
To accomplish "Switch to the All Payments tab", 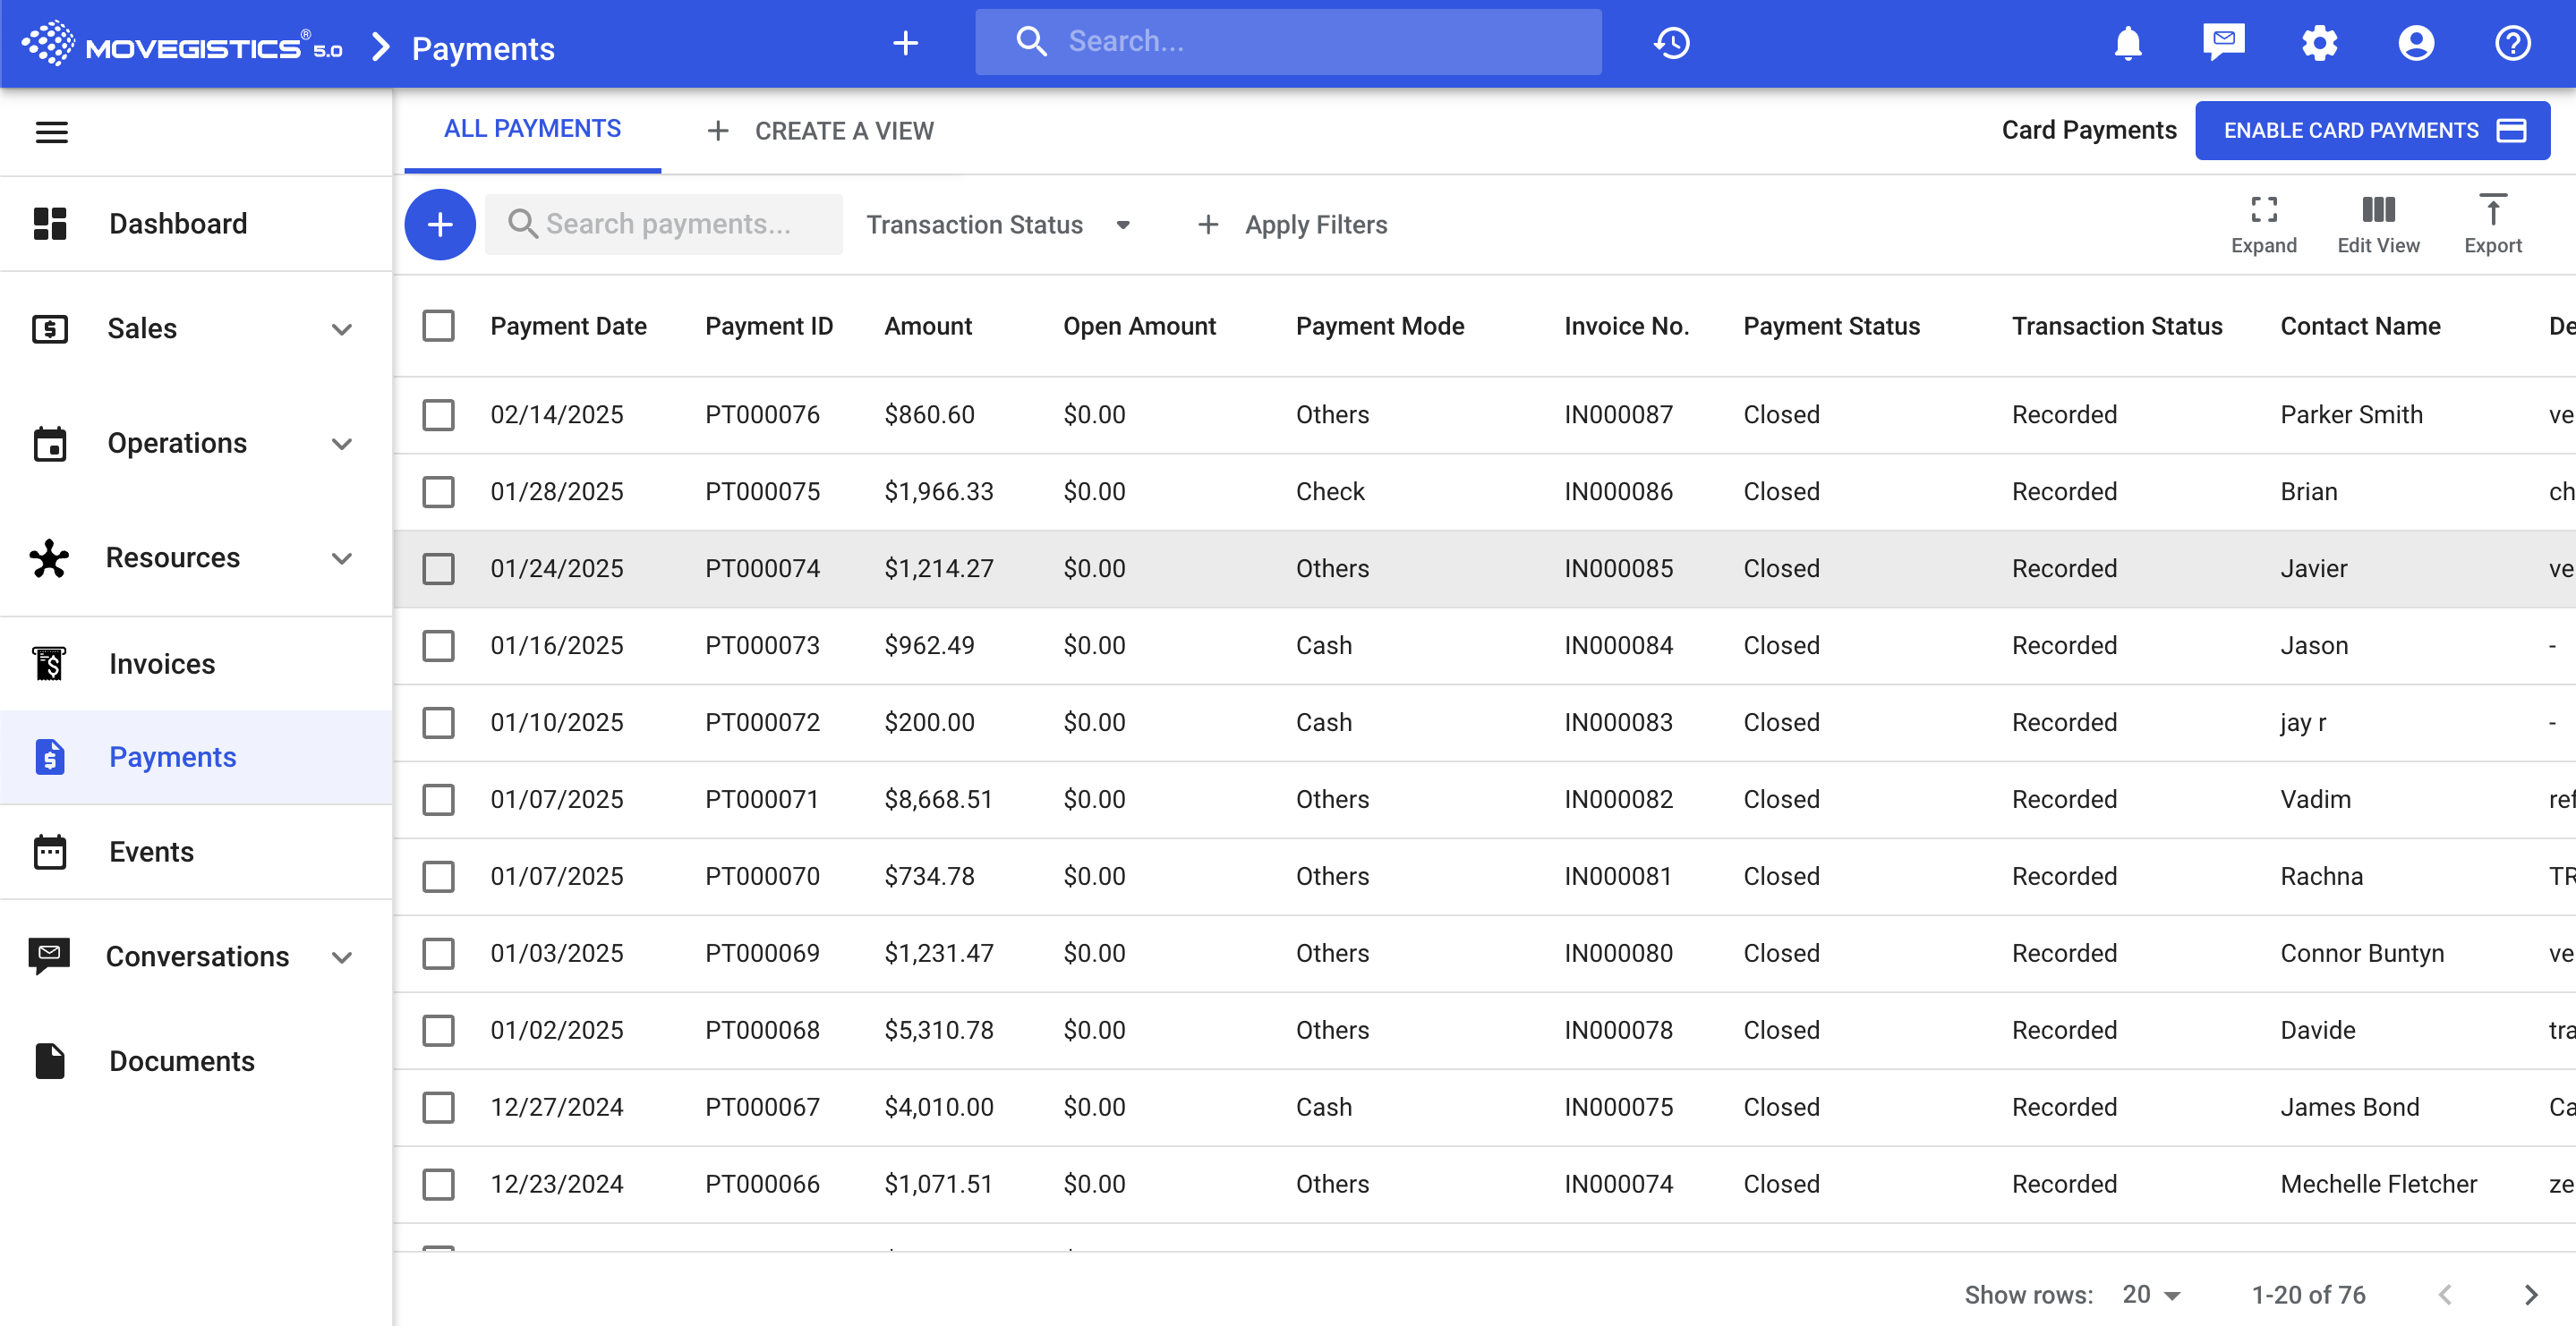I will [x=532, y=129].
